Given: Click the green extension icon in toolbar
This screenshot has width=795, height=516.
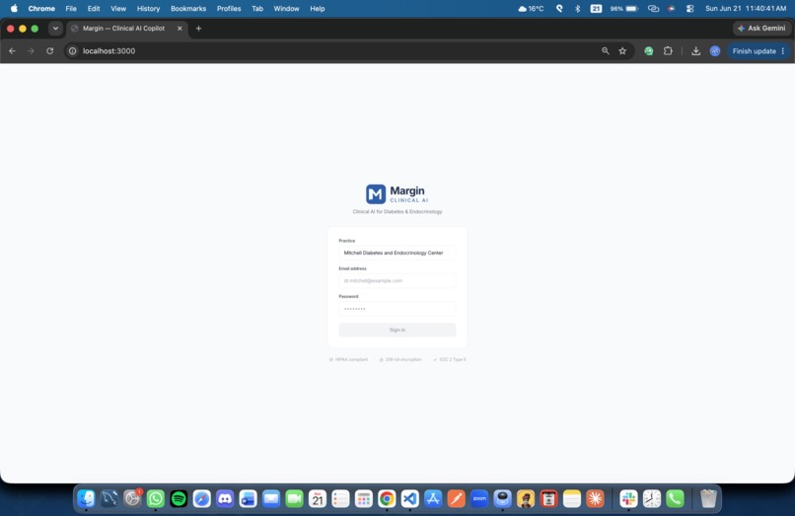Looking at the screenshot, I should [648, 50].
